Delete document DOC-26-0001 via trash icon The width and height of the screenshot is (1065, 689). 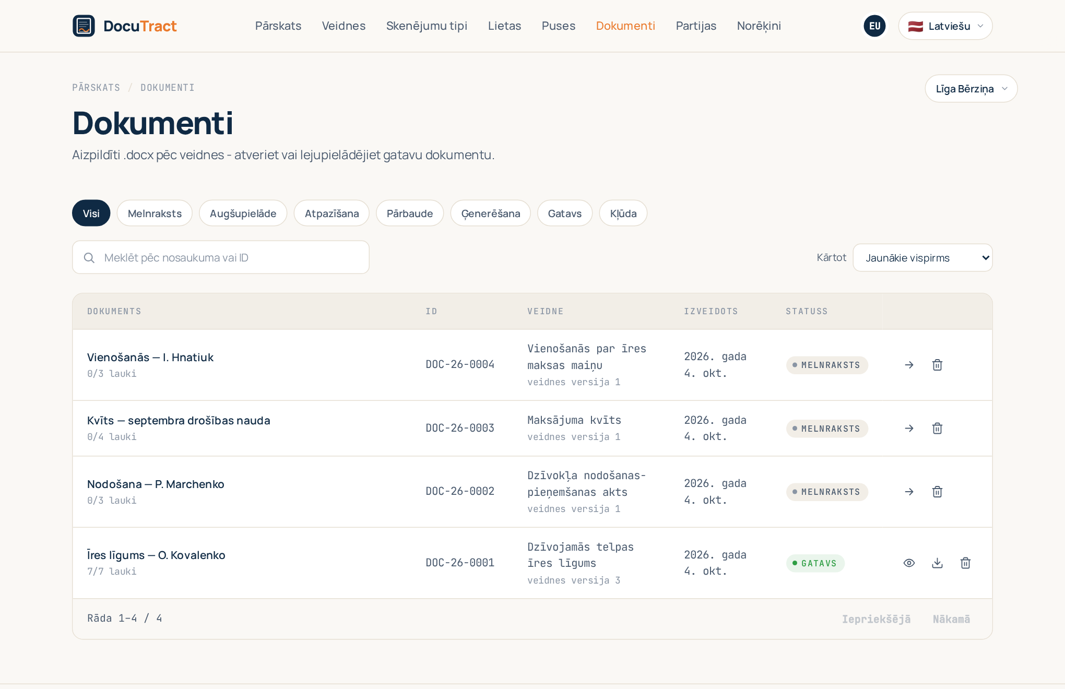click(x=965, y=563)
